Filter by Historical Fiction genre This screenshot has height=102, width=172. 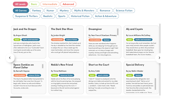80,16
